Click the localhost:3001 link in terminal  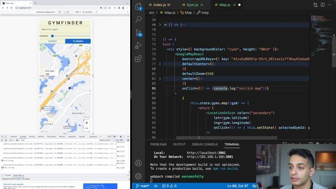[206, 153]
